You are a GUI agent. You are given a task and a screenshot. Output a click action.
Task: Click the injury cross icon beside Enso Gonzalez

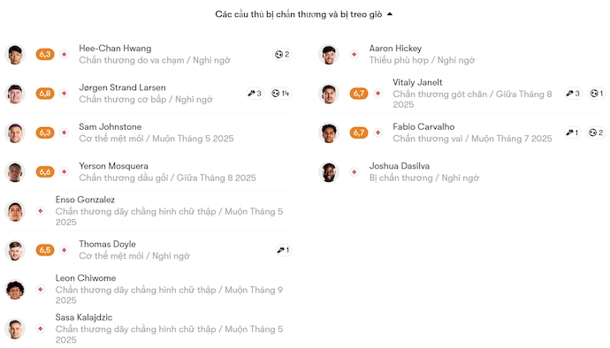pyautogui.click(x=40, y=211)
